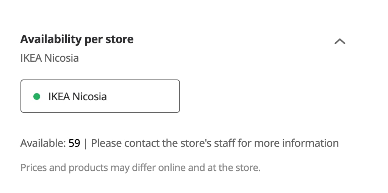Collapse the Availability per store section
Image resolution: width=388 pixels, height=193 pixels.
tap(340, 42)
